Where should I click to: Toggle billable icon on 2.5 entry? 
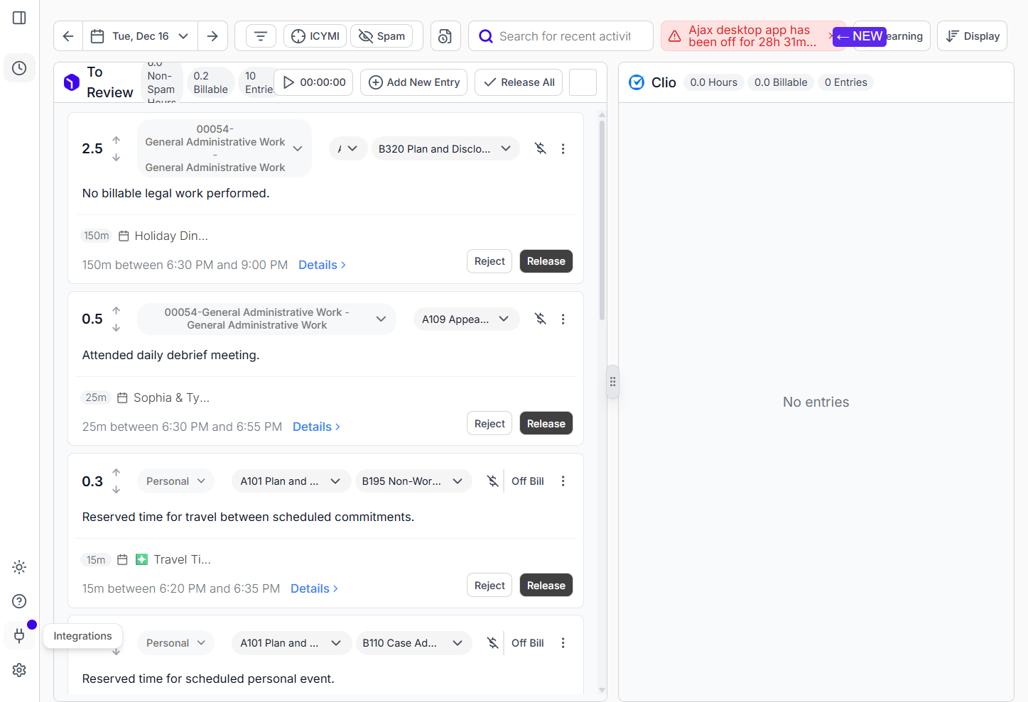click(x=541, y=149)
